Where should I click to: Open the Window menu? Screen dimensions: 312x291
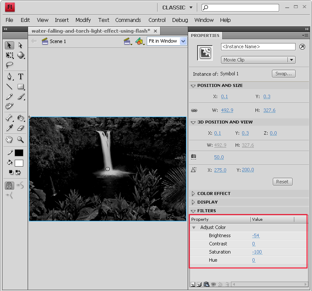[204, 20]
